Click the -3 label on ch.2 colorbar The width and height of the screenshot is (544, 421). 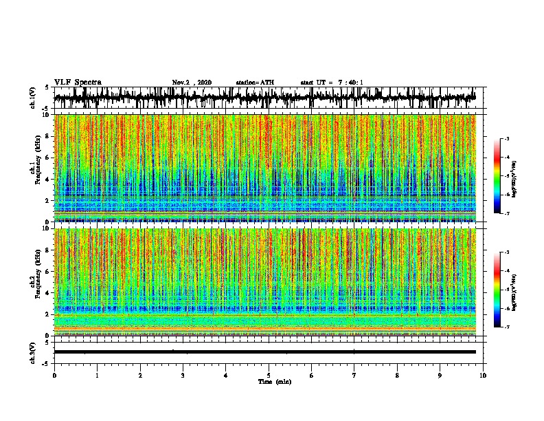(507, 252)
